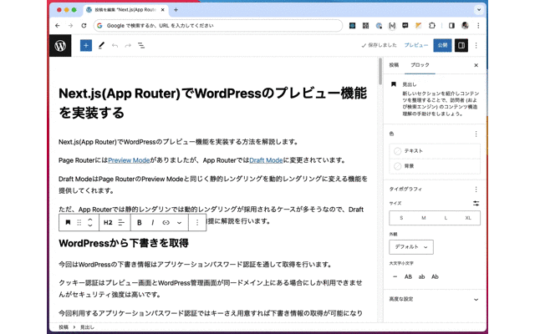Select font size XL
This screenshot has height=334, width=535.
coord(468,218)
